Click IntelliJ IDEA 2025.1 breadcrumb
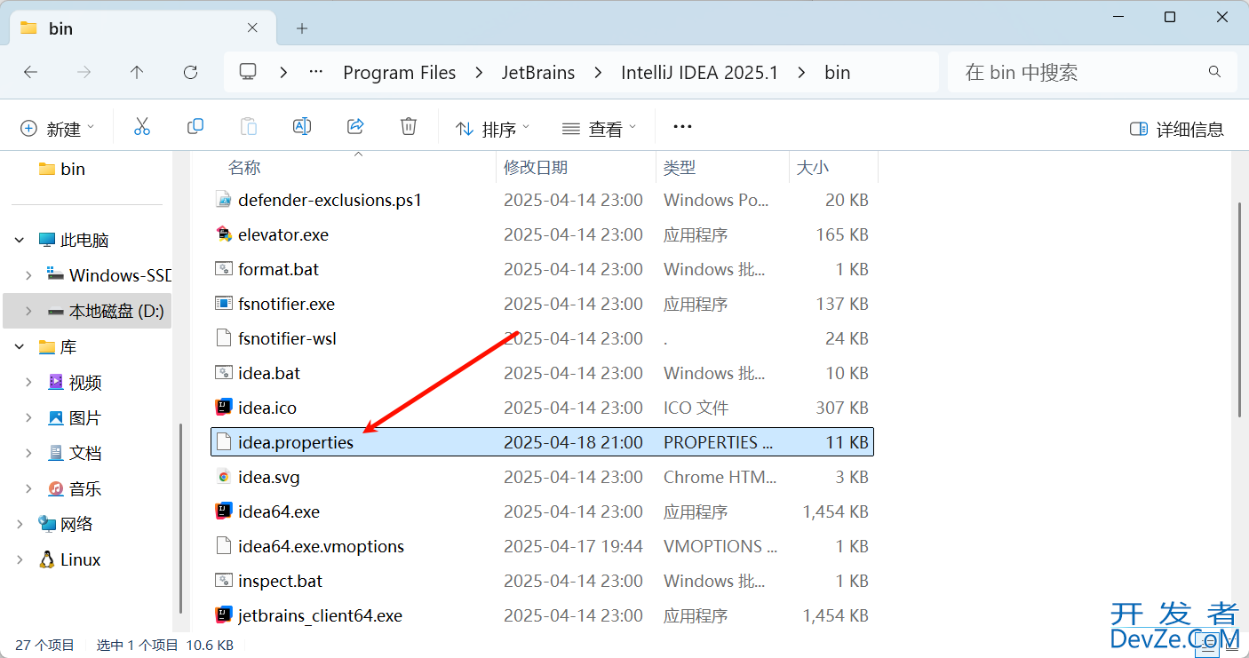The width and height of the screenshot is (1249, 658). click(700, 73)
